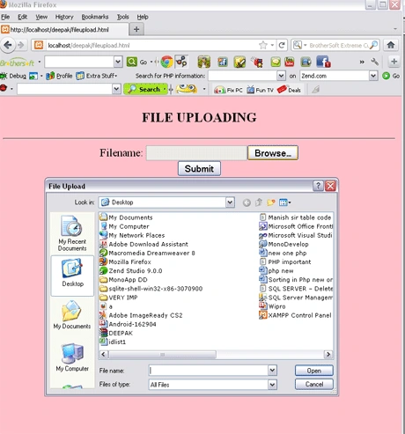405x434 pixels.
Task: Click the green Go button beside Zend.com
Action: [x=391, y=76]
